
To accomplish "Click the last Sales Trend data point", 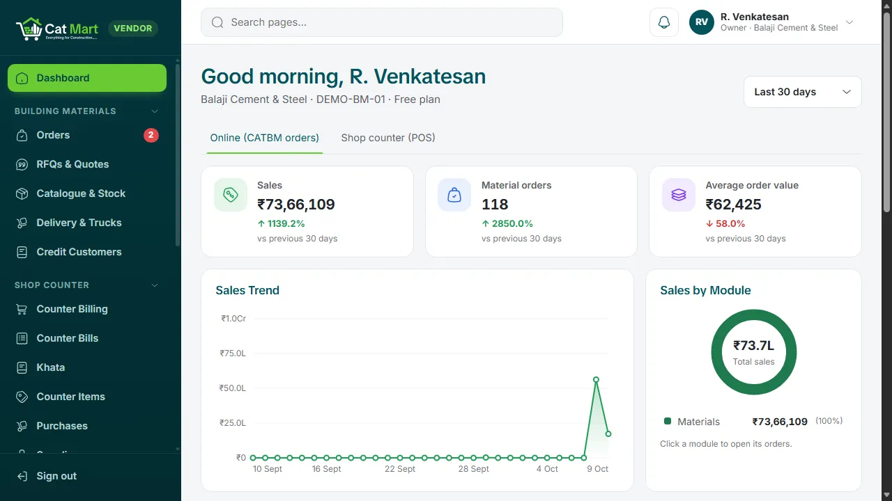I will (x=608, y=434).
